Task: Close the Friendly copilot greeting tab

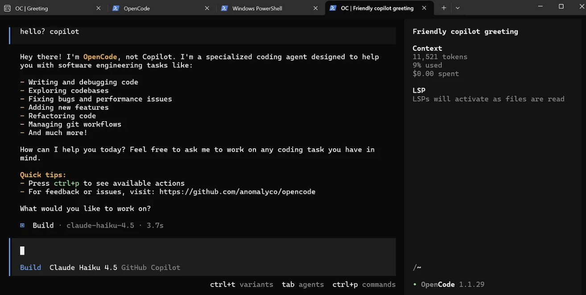Action: pos(424,8)
